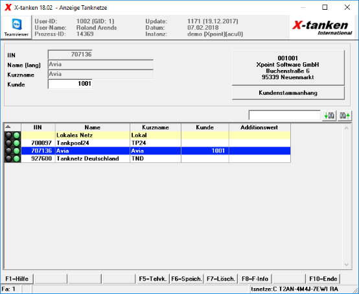The image size is (359, 294).
Task: Select the Lokales Netz row name
Action: coord(75,135)
